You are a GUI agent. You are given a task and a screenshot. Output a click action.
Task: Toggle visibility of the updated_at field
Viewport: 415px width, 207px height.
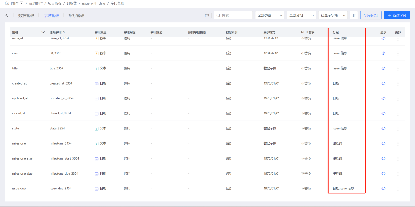tap(383, 98)
